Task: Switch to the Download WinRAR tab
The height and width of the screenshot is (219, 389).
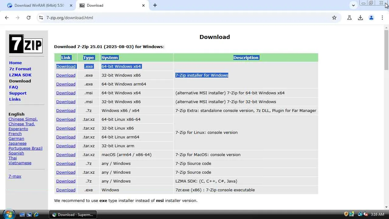Action: 40,5
